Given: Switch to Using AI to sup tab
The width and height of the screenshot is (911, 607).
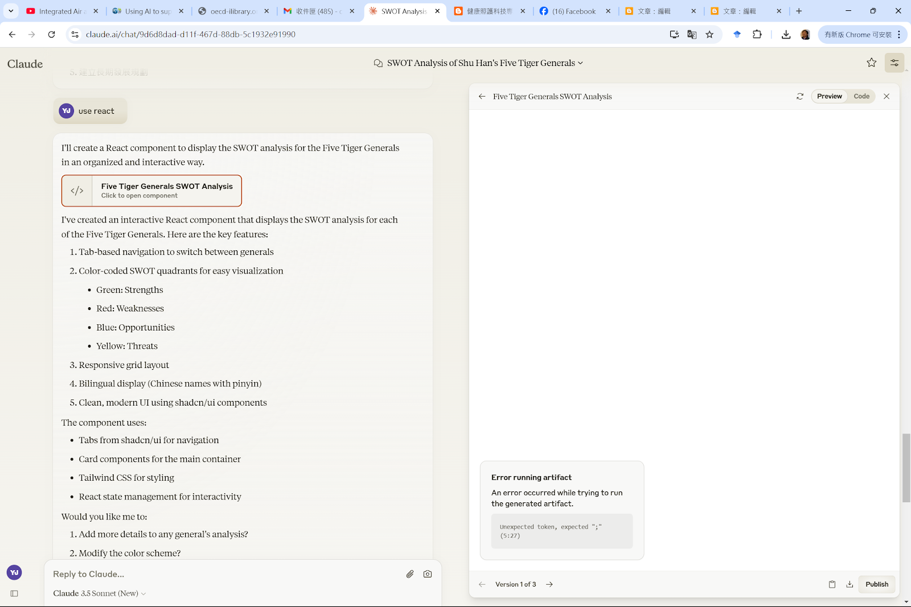Looking at the screenshot, I should [147, 11].
